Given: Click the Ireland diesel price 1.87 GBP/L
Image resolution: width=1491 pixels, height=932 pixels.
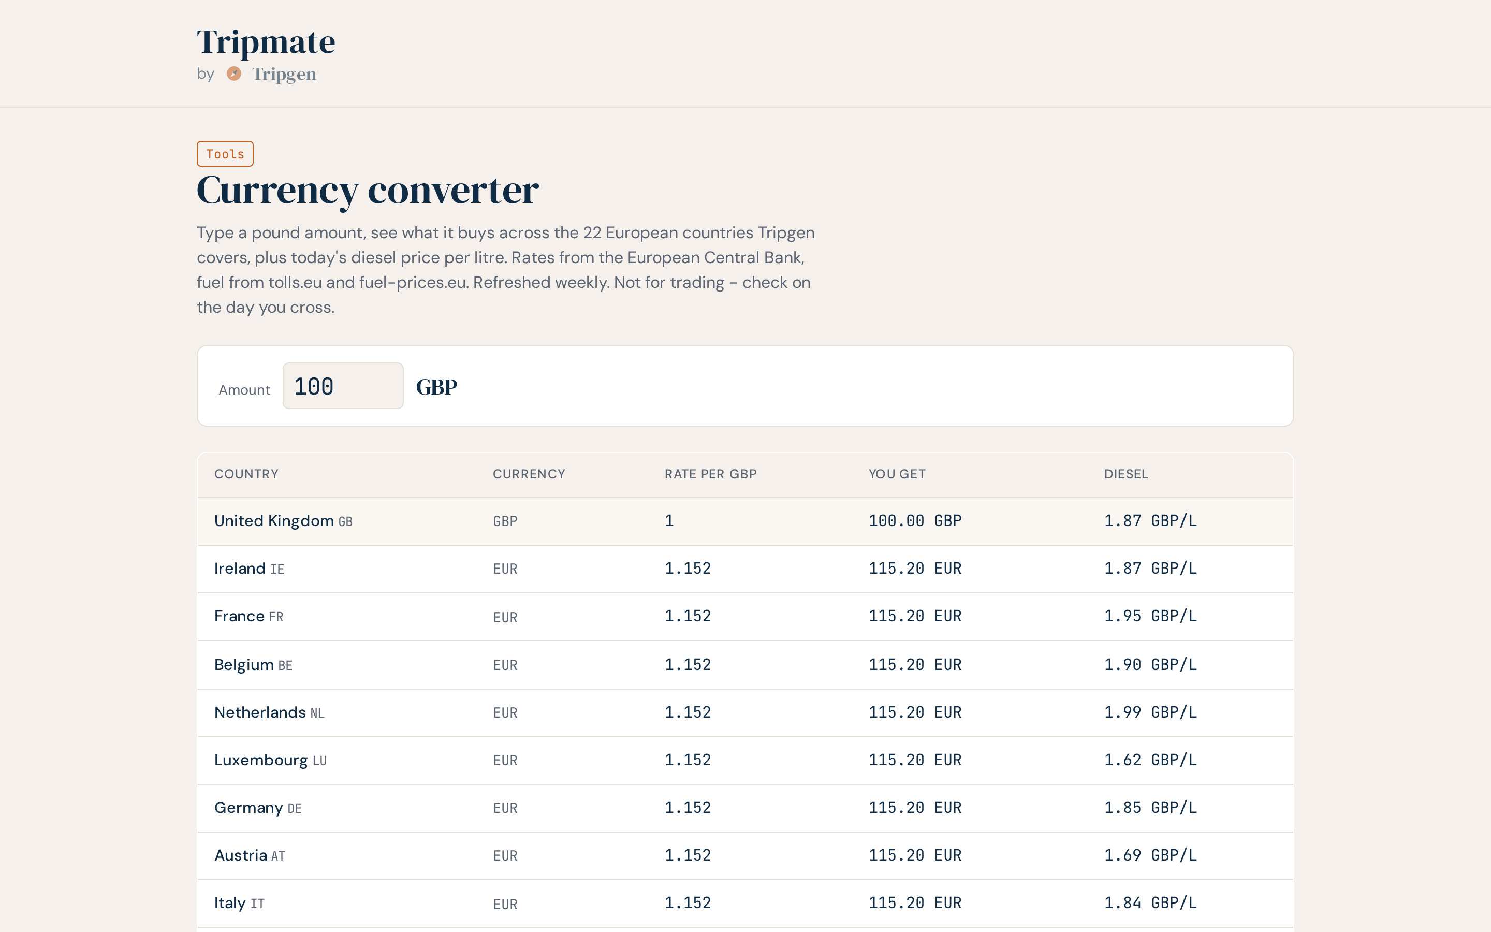Looking at the screenshot, I should coord(1150,569).
